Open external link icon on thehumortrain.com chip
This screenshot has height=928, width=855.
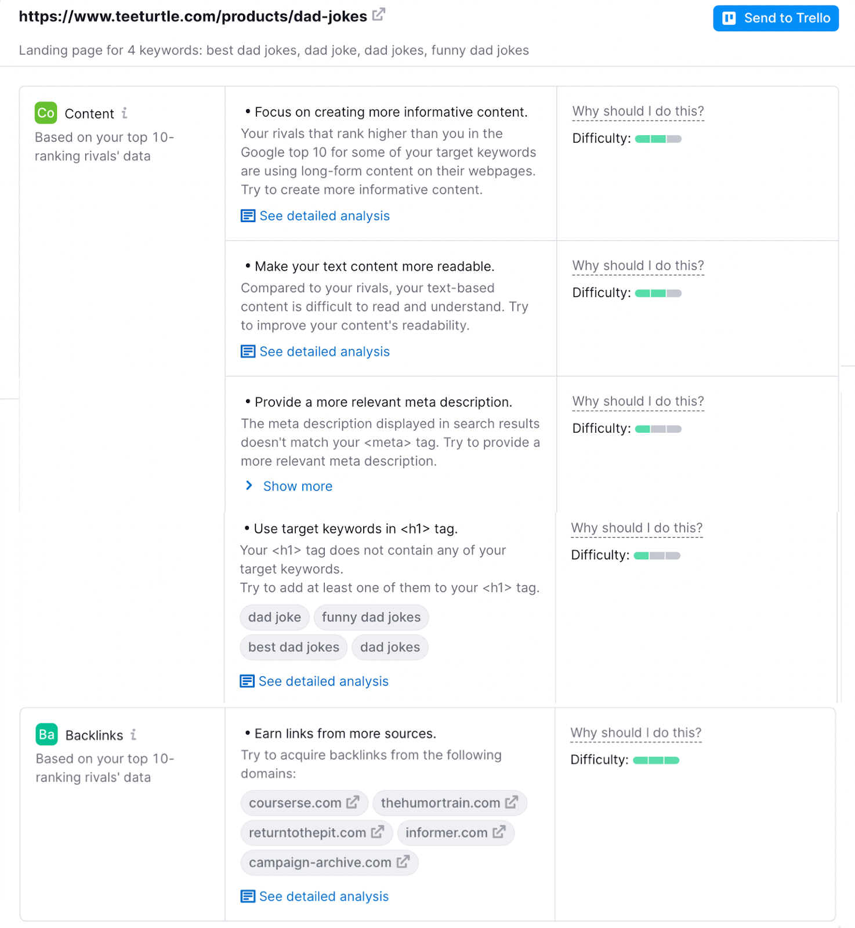[x=512, y=803]
